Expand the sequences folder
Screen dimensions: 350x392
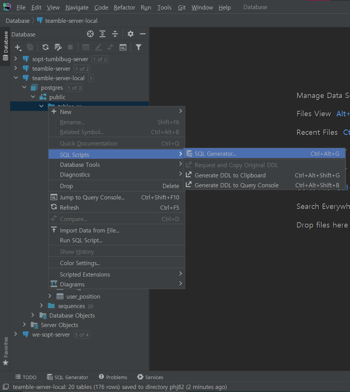[41, 306]
